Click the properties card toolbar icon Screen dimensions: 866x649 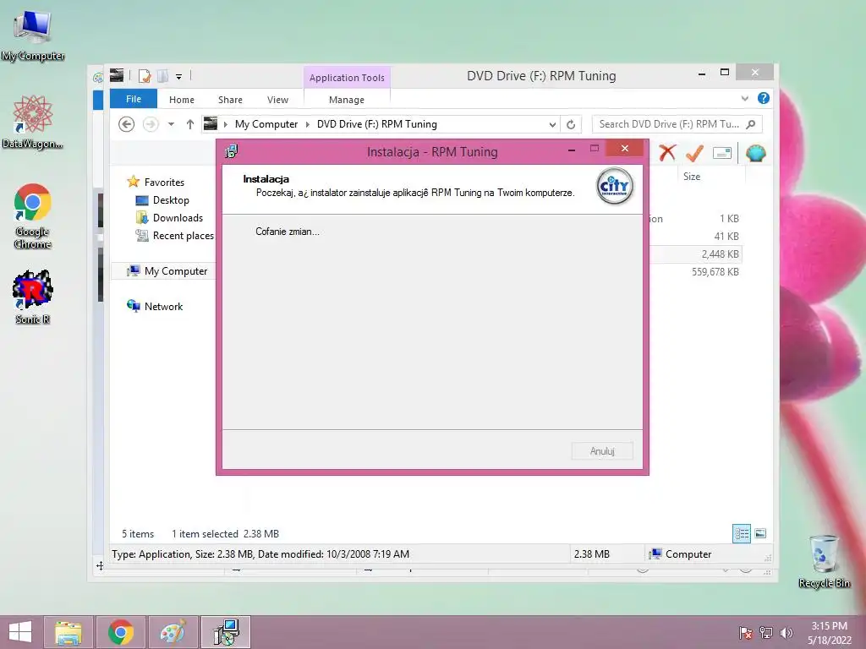point(722,153)
